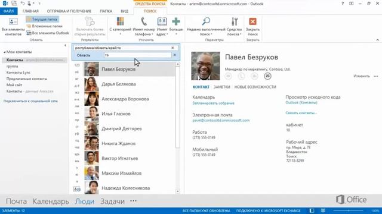
Task: Click the Область search criteria field
Action: coord(138,55)
